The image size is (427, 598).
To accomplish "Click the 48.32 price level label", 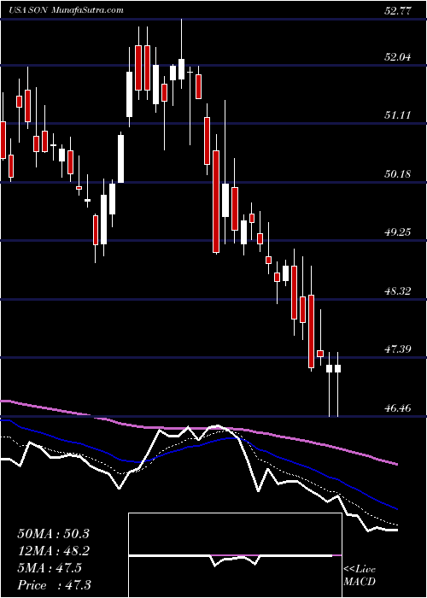I will point(398,291).
